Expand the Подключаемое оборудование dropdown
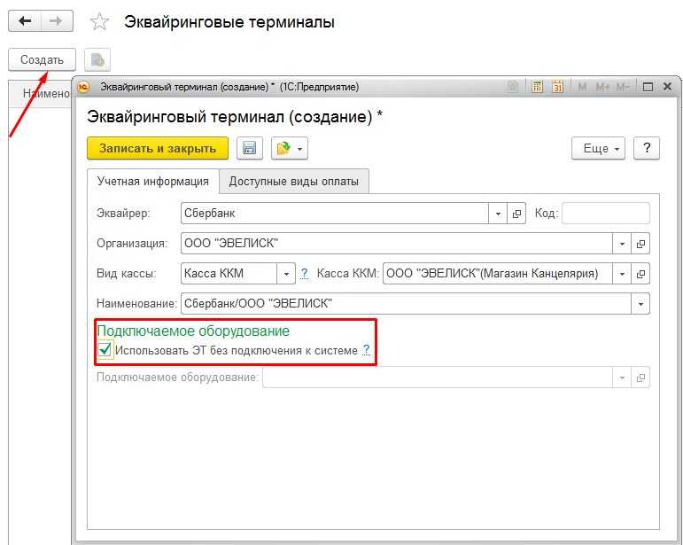Image resolution: width=683 pixels, height=545 pixels. [x=622, y=378]
